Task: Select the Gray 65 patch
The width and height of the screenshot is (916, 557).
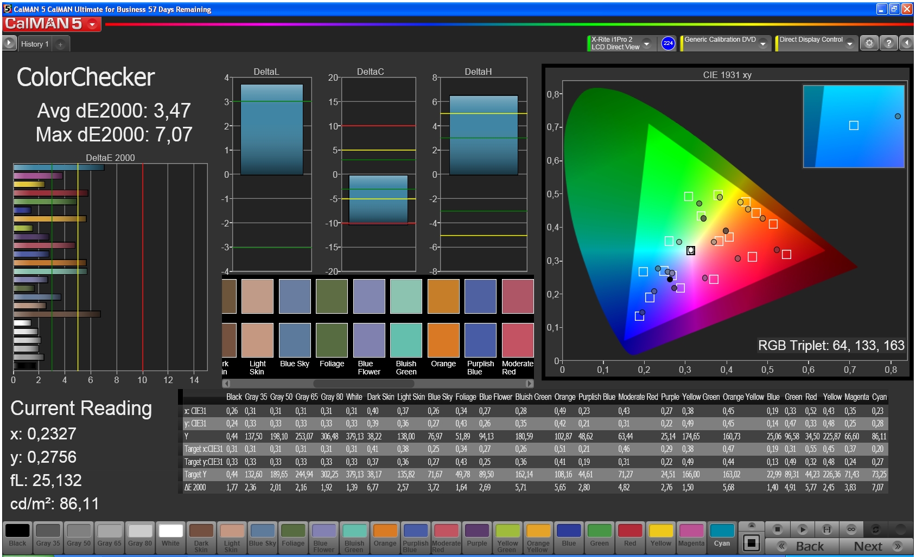Action: coord(110,536)
